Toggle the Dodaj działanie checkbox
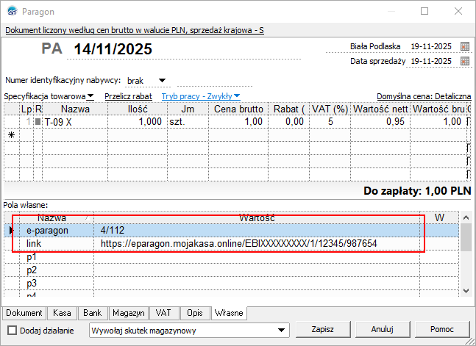 pyautogui.click(x=10, y=331)
